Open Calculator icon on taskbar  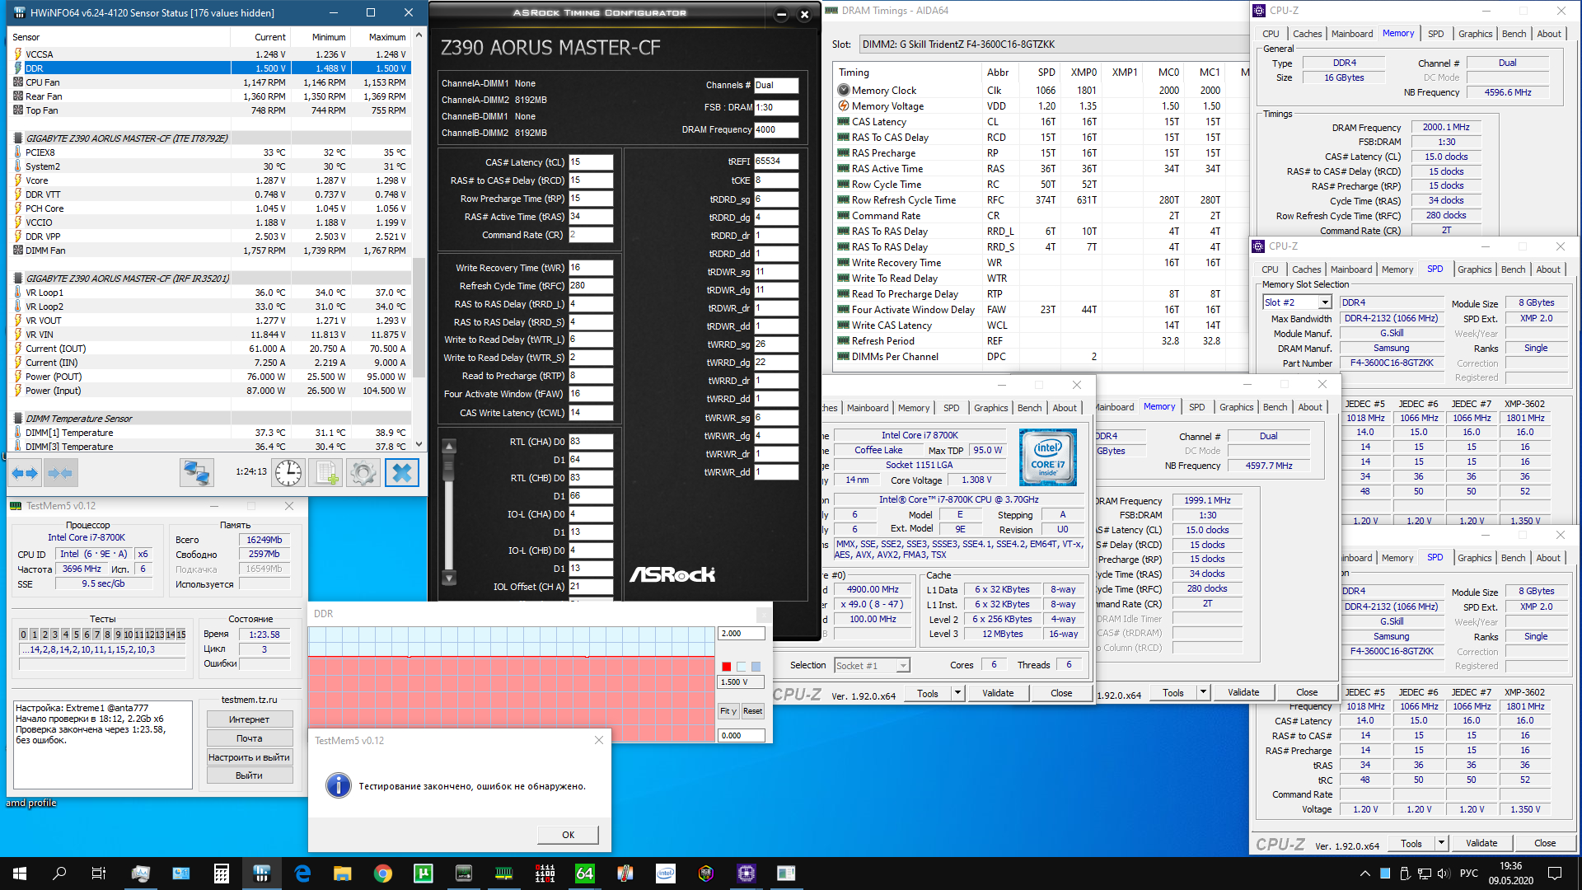221,874
